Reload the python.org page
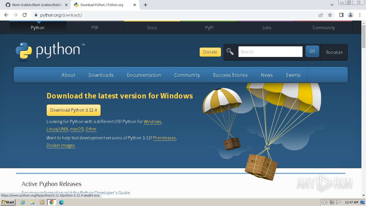This screenshot has width=366, height=206. [25, 15]
